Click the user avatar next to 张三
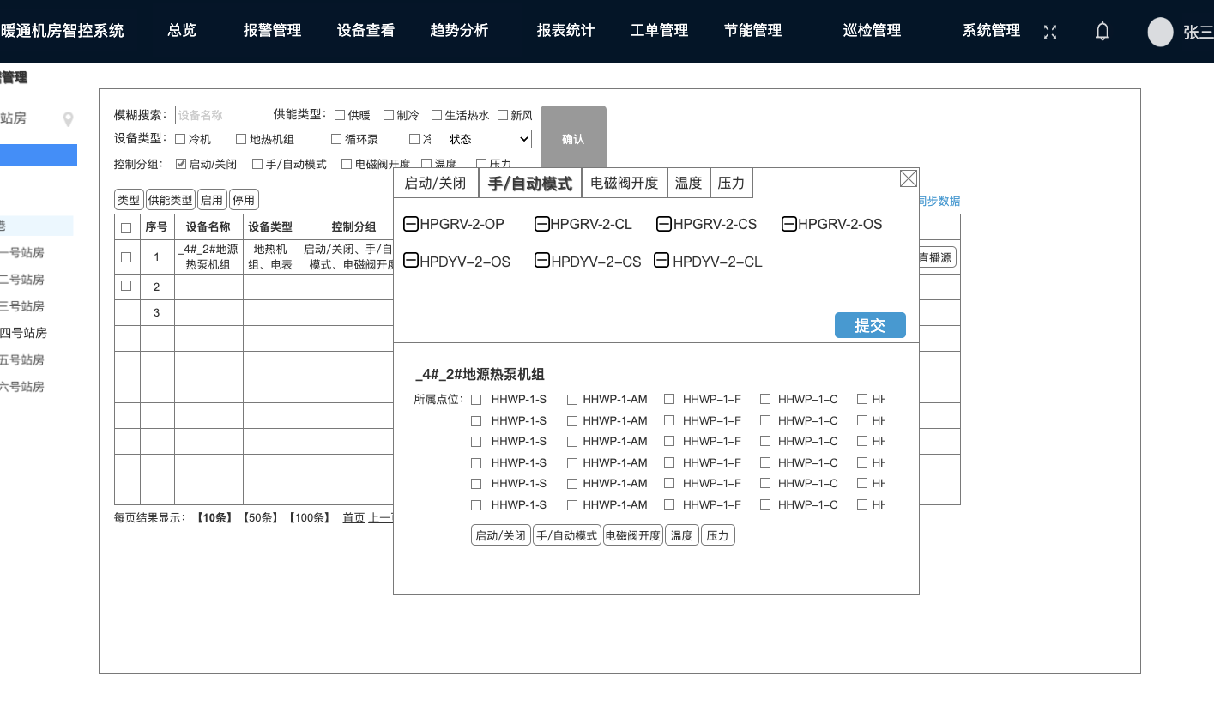 click(1160, 32)
